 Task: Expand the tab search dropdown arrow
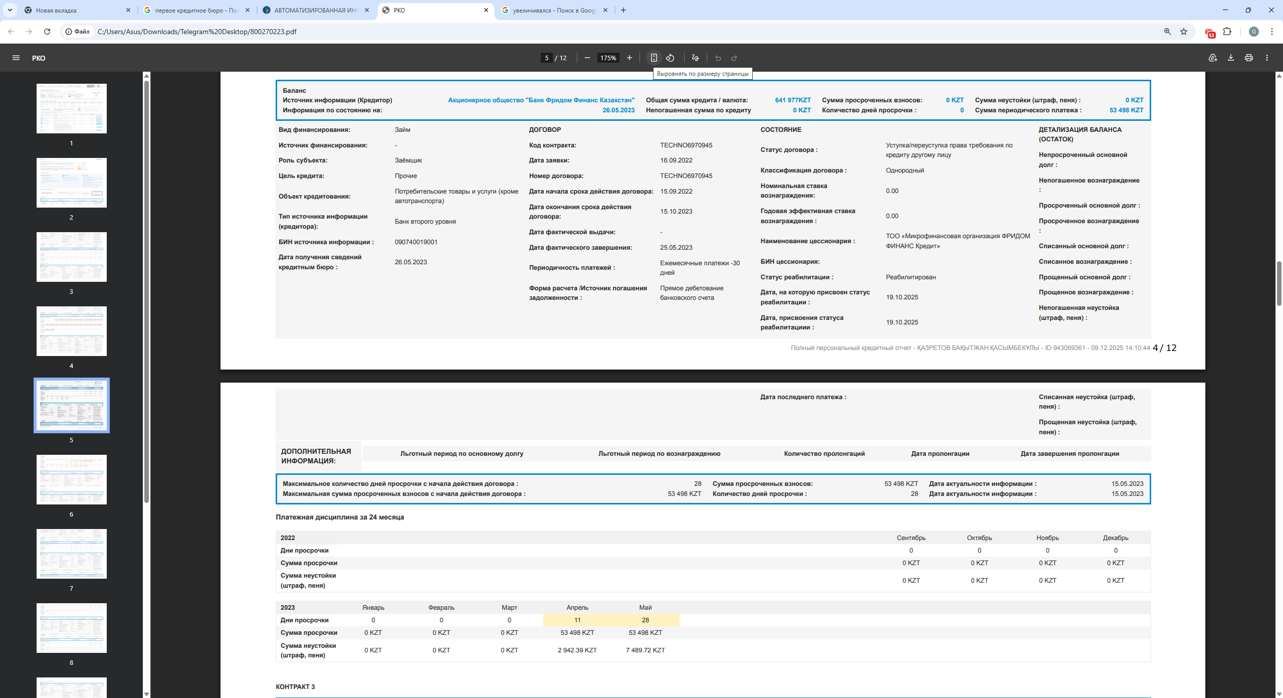10,10
